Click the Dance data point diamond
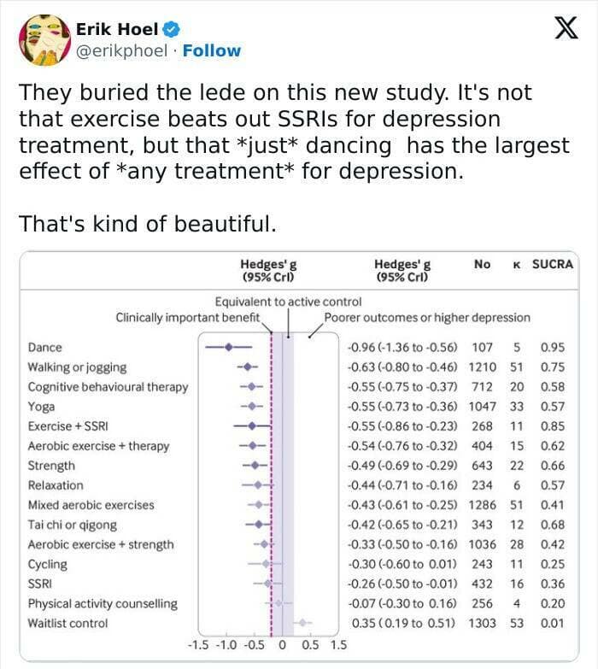The width and height of the screenshot is (598, 669). [x=229, y=347]
